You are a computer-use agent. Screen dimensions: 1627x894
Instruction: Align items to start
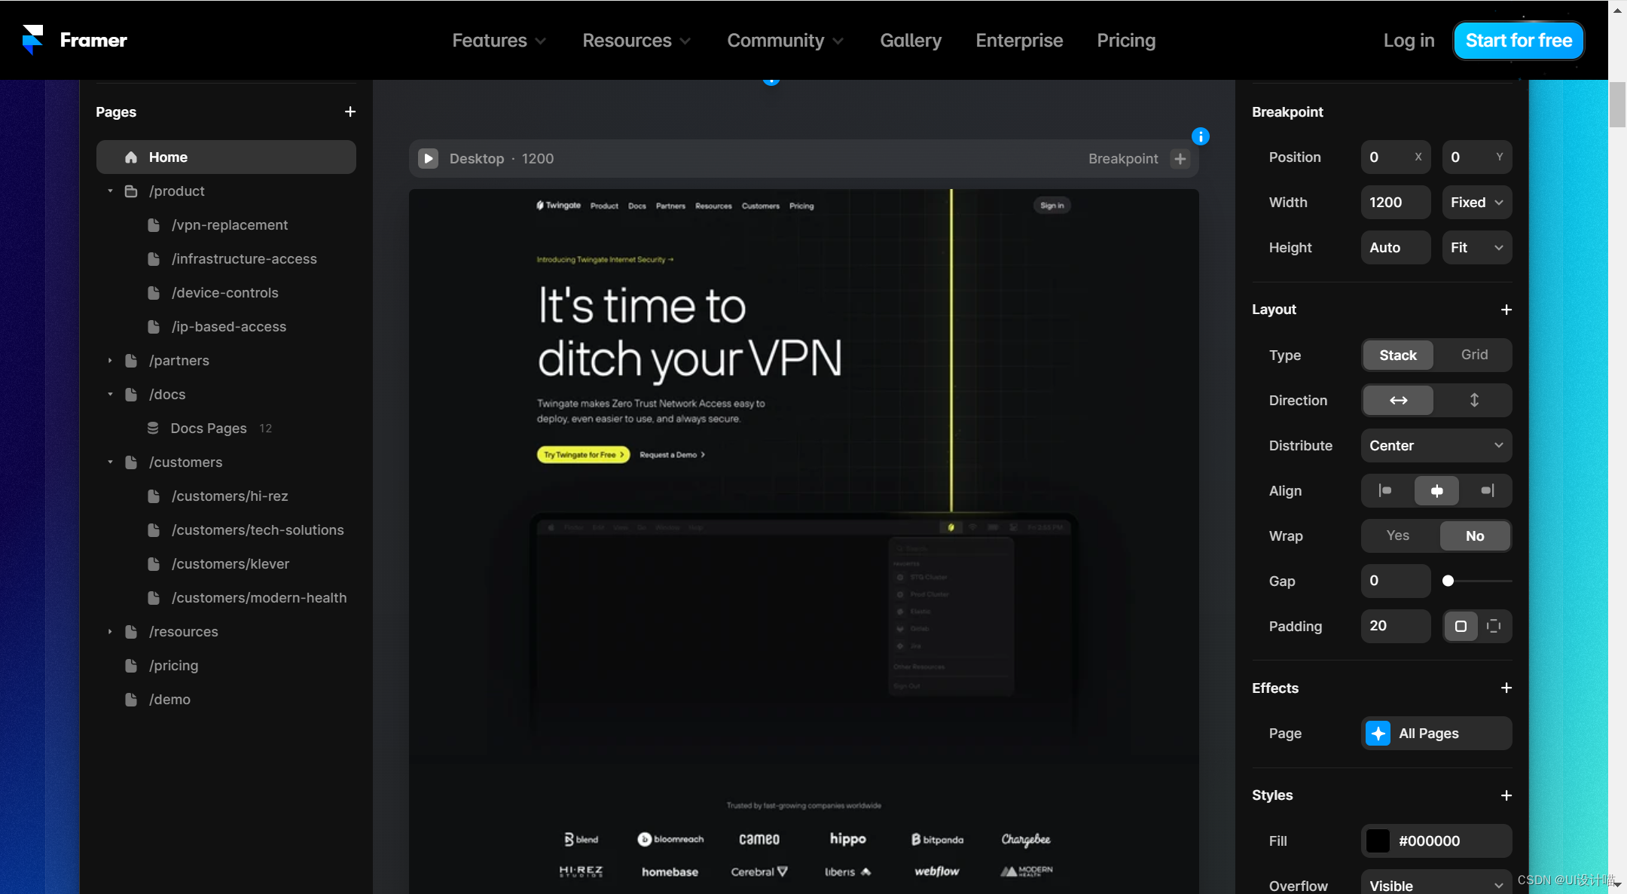click(x=1385, y=490)
